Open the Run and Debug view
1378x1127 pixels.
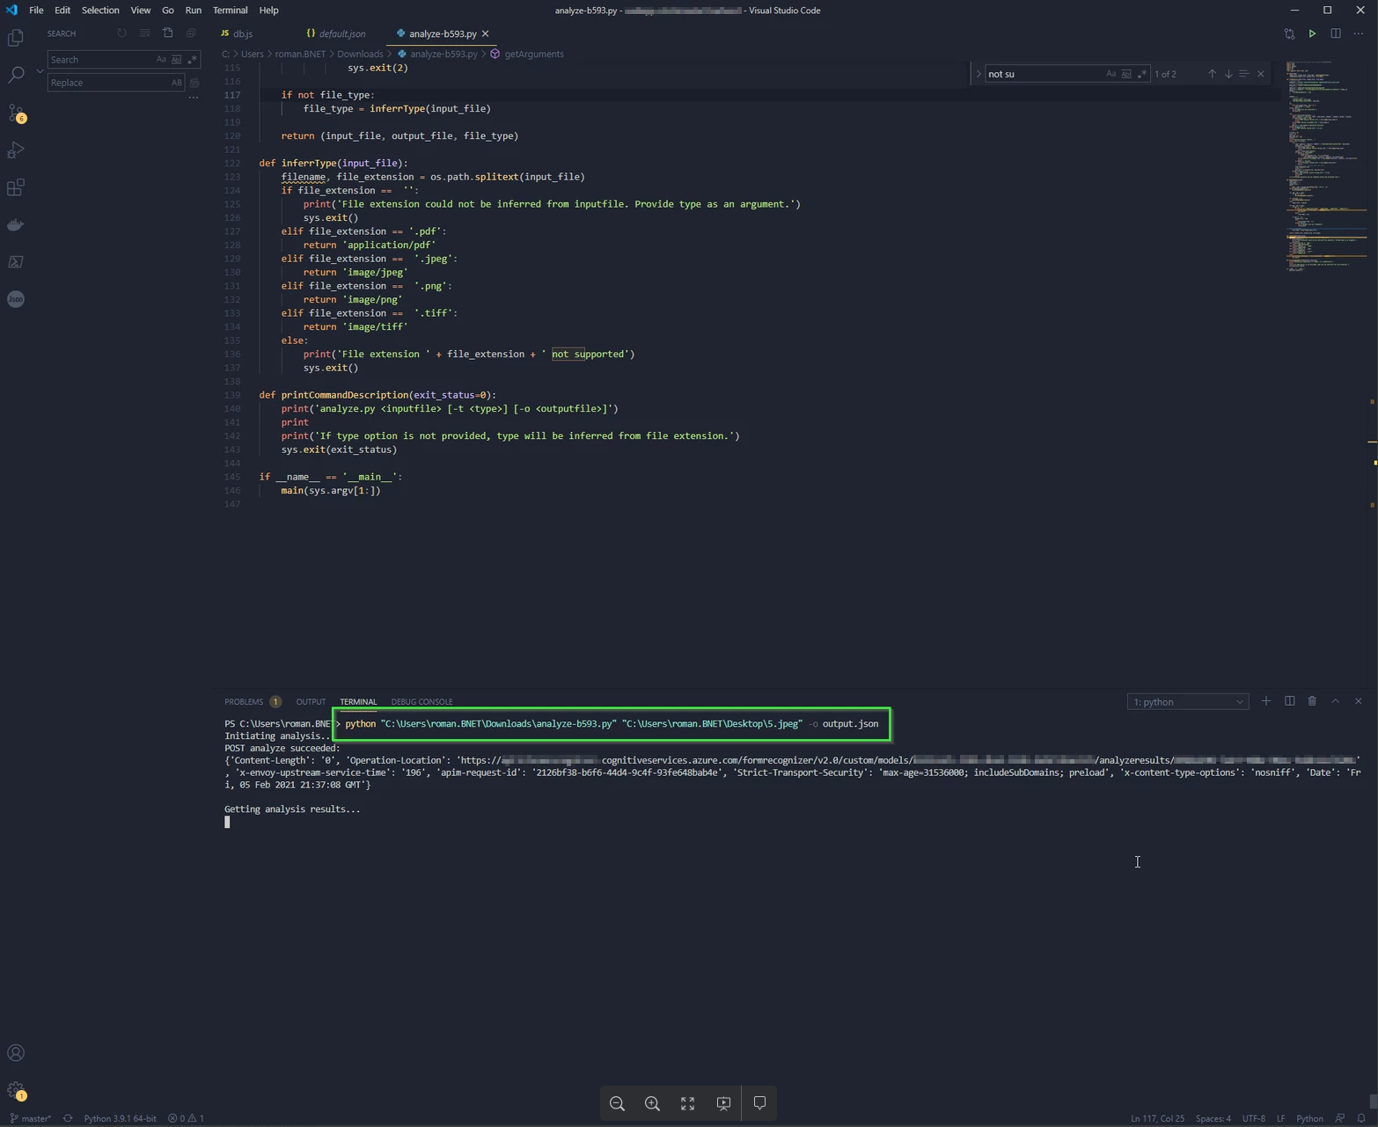coord(16,150)
